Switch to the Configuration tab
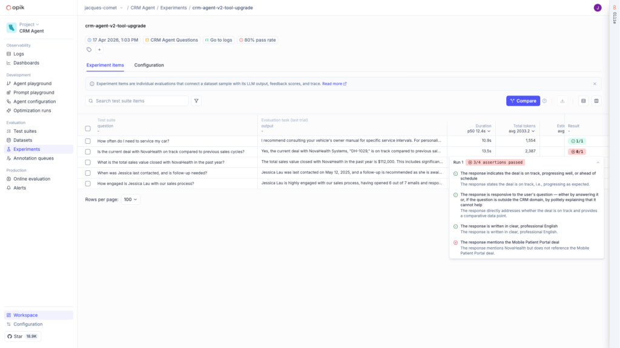620x348 pixels. [x=149, y=65]
